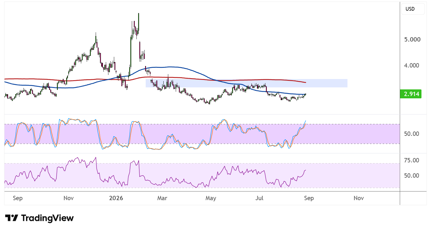
Task: Select the light blue rectangle resistance zone
Action: (x=246, y=83)
